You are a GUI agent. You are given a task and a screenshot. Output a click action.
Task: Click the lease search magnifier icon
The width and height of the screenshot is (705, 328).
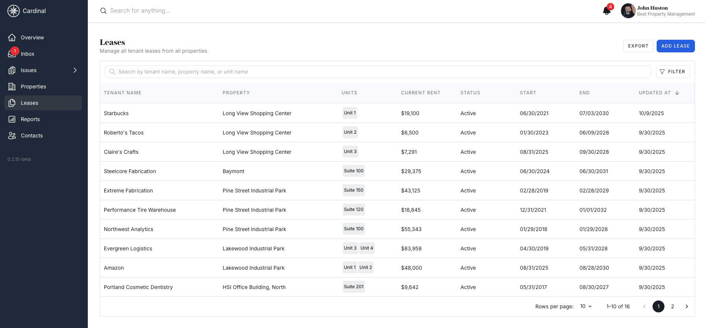coord(112,72)
